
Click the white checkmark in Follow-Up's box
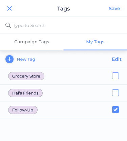115,110
